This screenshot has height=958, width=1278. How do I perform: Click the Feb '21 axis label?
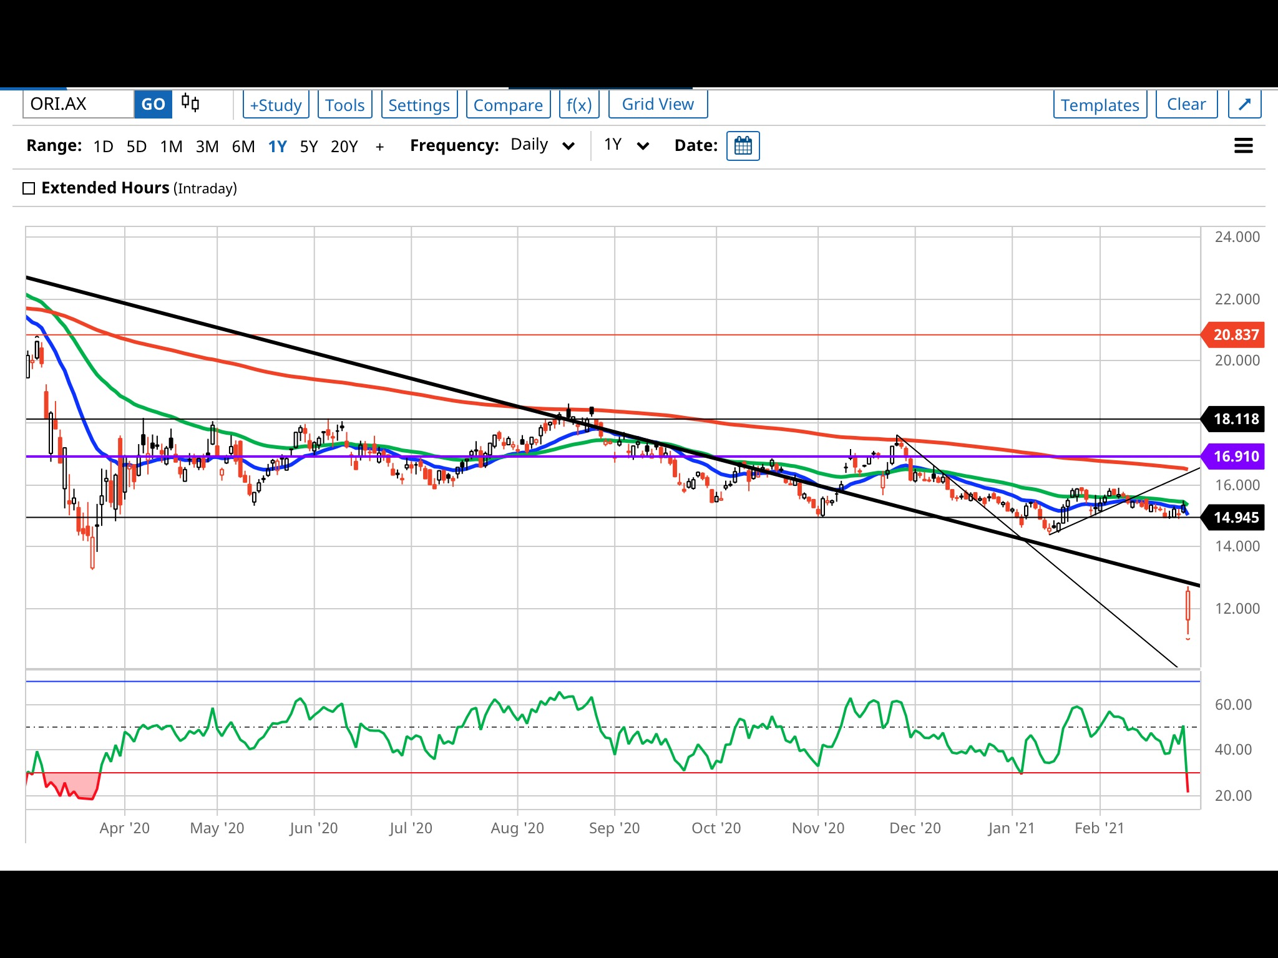1100,828
